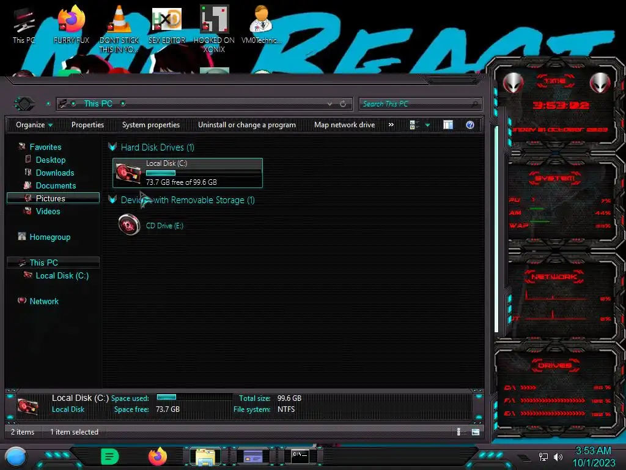
Task: Open Command Prompt from the taskbar
Action: pos(300,457)
